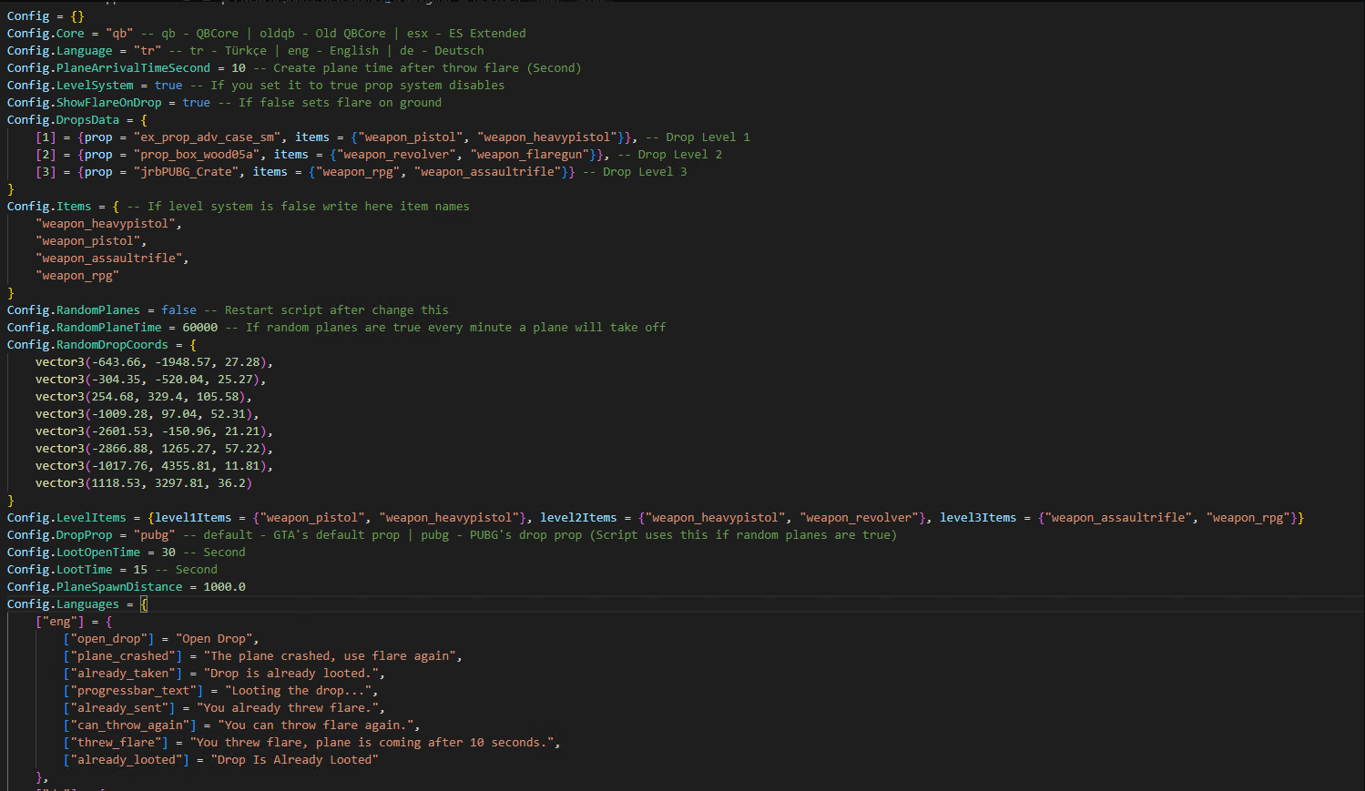
Task: Click the level3Items key in Config.LevelItems
Action: click(x=978, y=518)
